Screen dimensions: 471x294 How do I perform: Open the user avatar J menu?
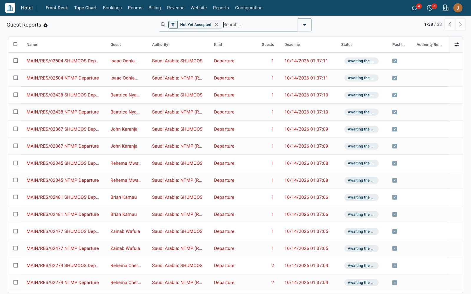click(458, 8)
